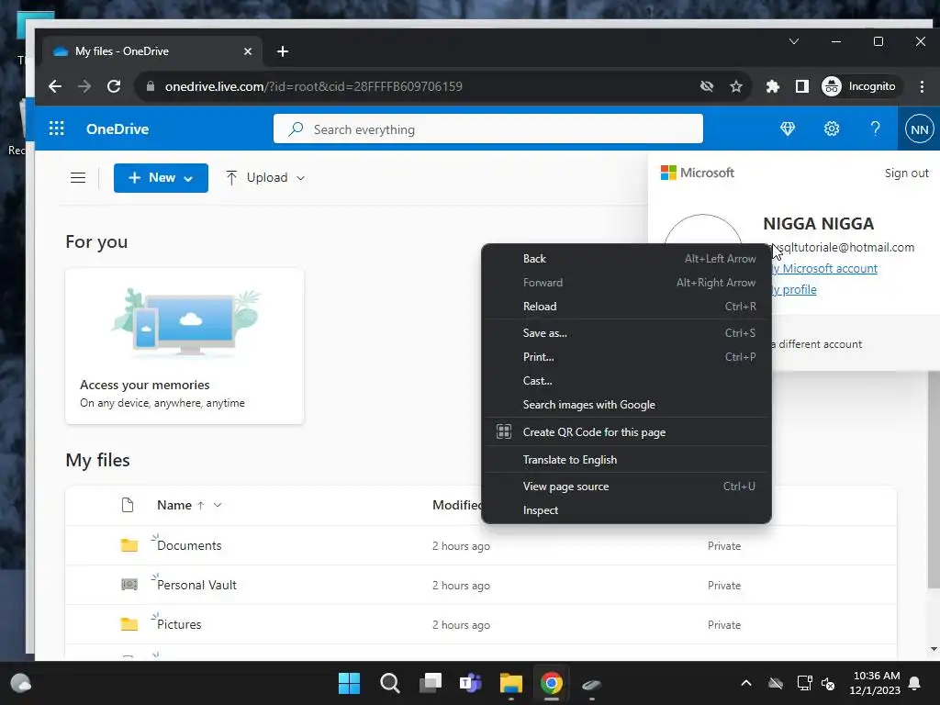
Task: Open the My Microsoft account link
Action: point(824,269)
